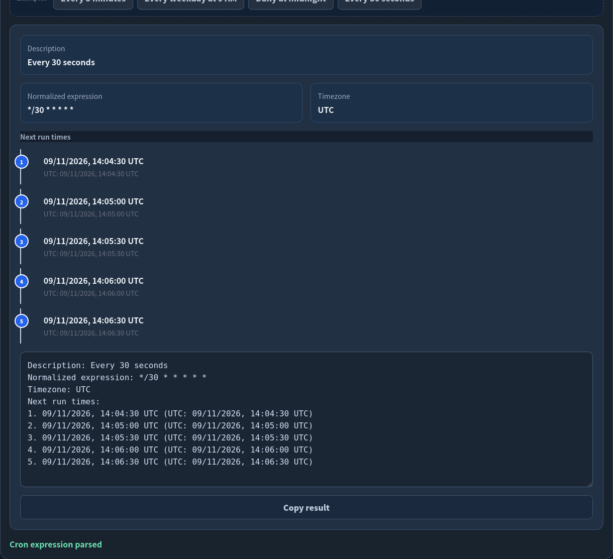
Task: Click the Normalized expression card
Action: [x=161, y=102]
